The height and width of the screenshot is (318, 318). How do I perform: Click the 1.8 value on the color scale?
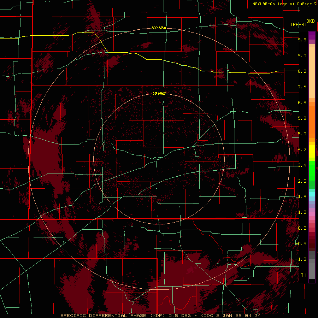pyautogui.click(x=302, y=197)
